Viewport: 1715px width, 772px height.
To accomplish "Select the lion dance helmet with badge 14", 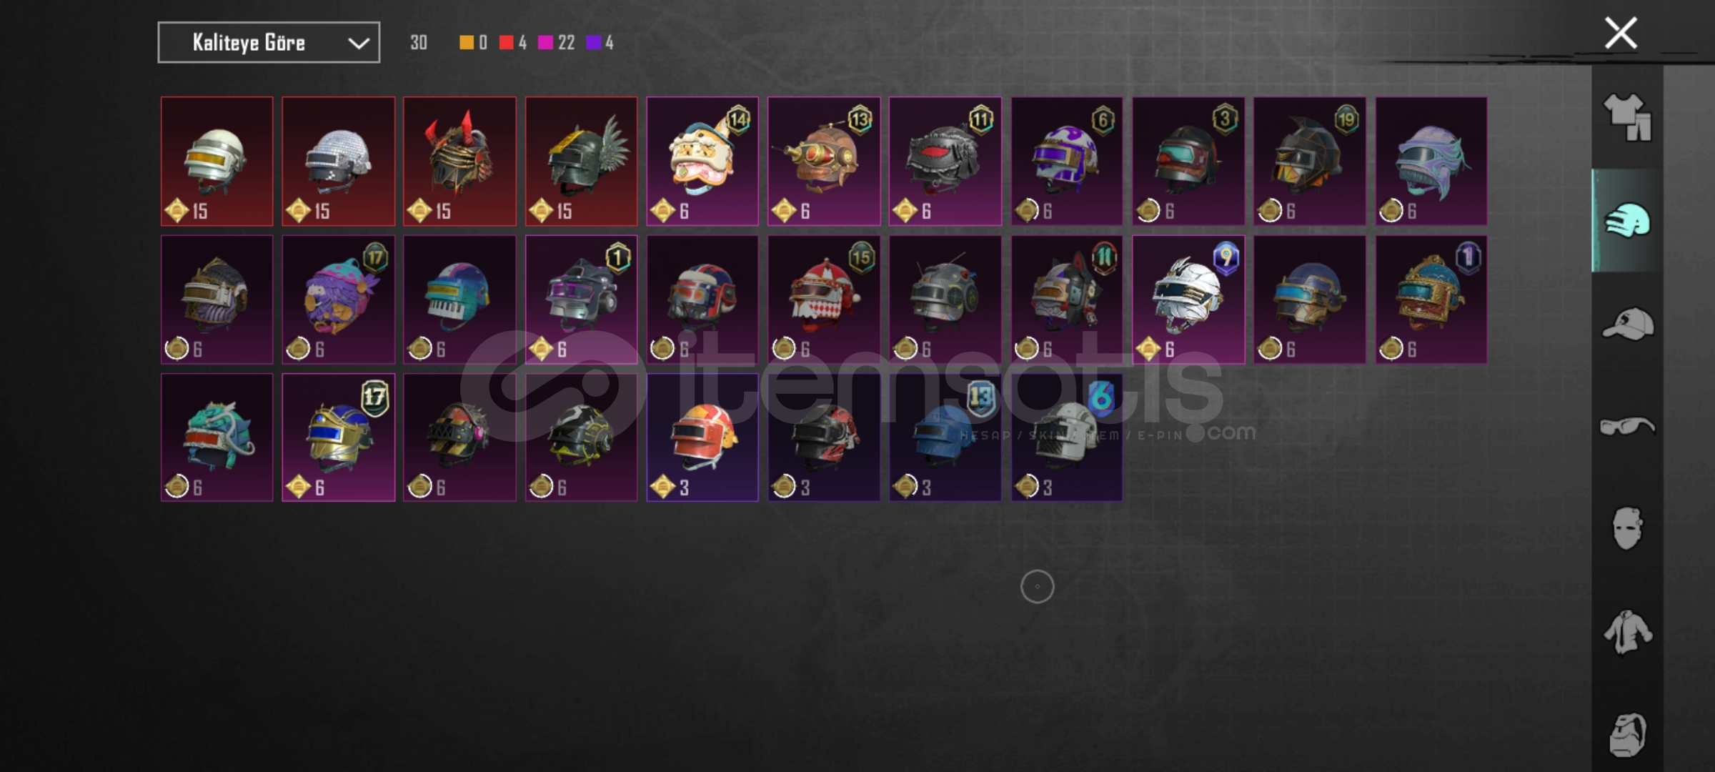I will coord(702,162).
